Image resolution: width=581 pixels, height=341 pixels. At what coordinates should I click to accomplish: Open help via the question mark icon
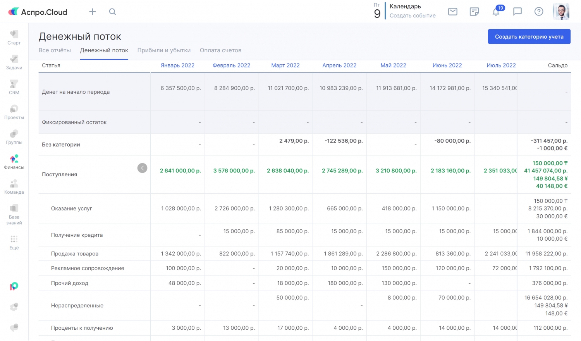pos(538,12)
